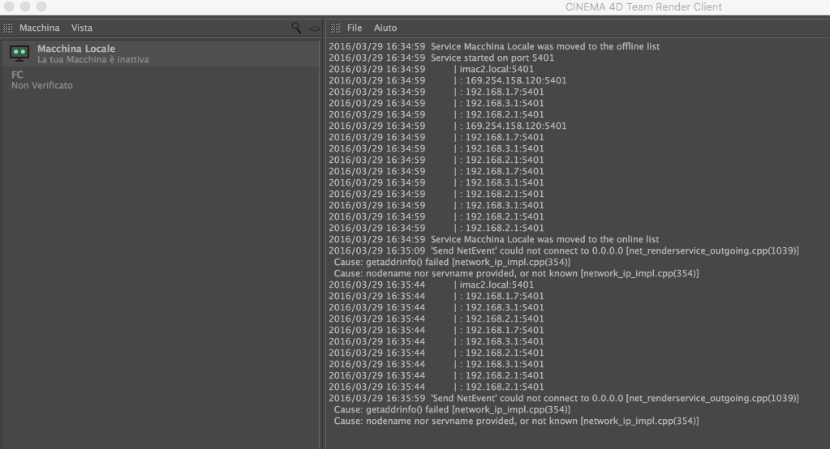Screen dimensions: 830x449
Task: Click the 16:35:09 'Send NetEvent' error line
Action: tap(564, 250)
